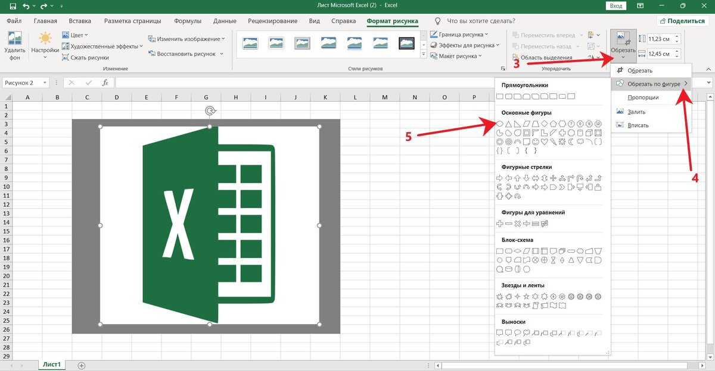This screenshot has width=715, height=371.
Task: Click column header G
Action: pos(206,97)
